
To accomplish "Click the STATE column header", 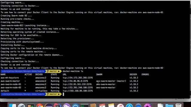I will click(54, 75).
